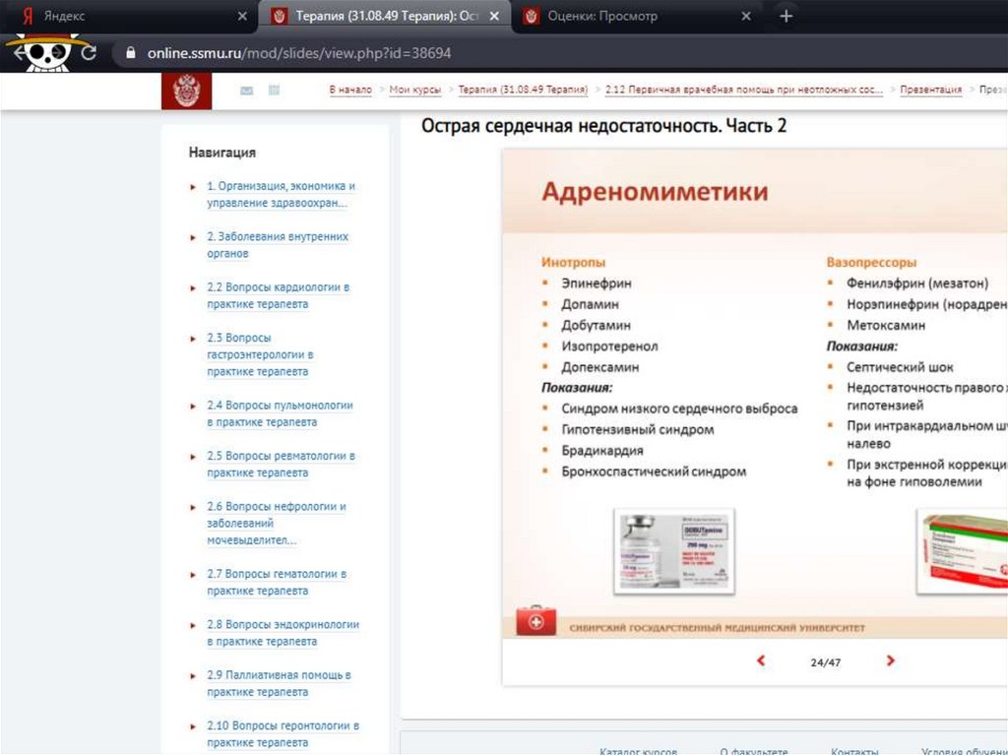Open 2.3 Вопросы гастроэнтерологии section
This screenshot has width=1008, height=755.
260,354
